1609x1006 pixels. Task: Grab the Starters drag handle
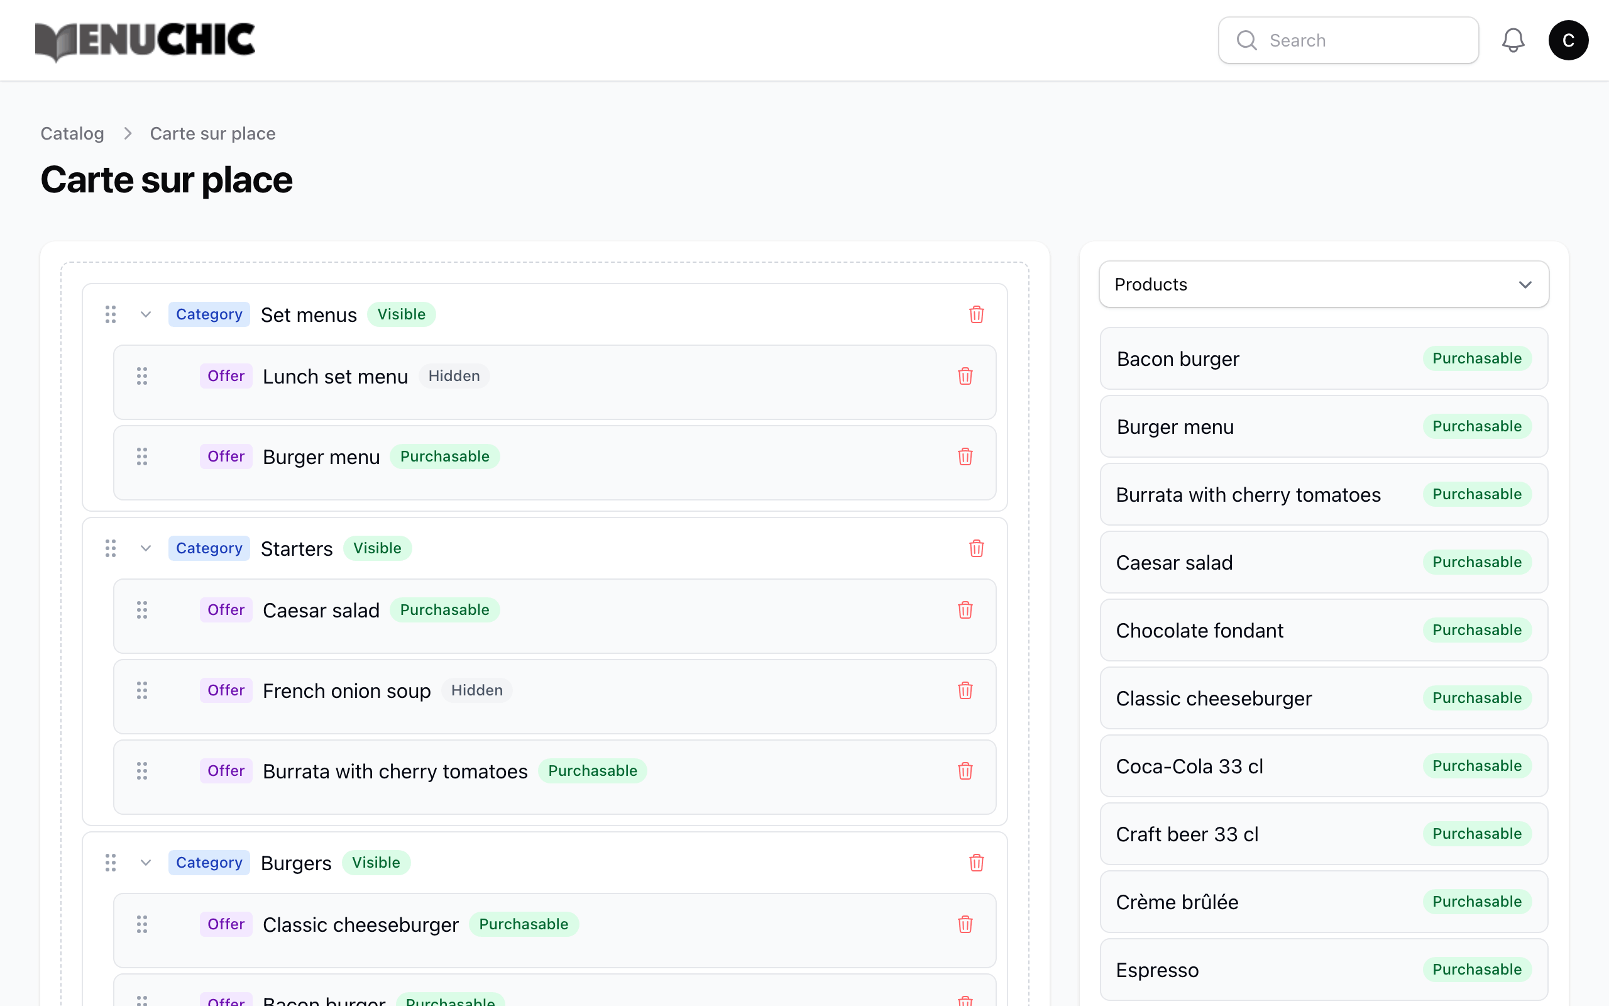111,548
